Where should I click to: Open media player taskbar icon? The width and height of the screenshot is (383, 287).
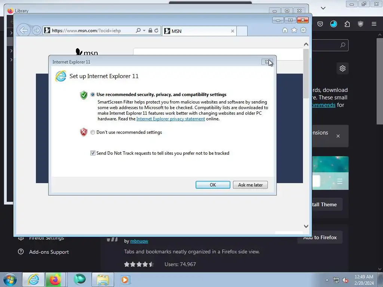tap(126, 280)
